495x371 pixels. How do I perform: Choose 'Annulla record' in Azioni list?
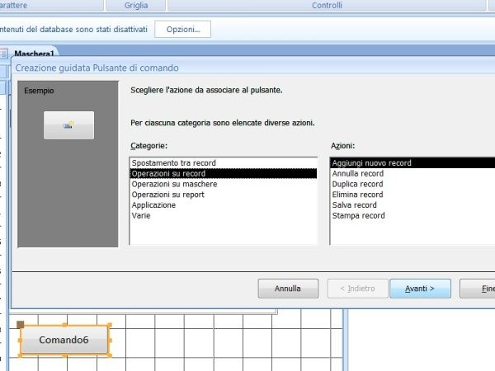coord(357,174)
